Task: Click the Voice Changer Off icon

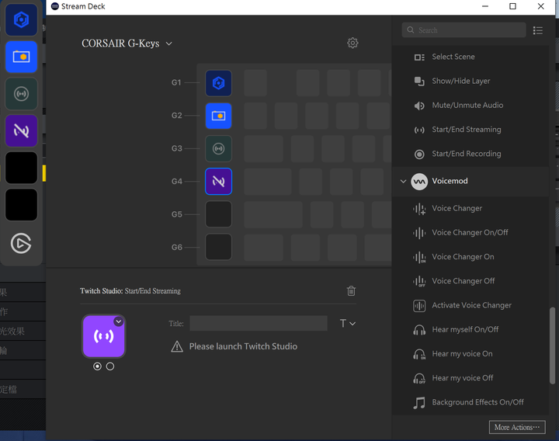Action: (x=419, y=281)
